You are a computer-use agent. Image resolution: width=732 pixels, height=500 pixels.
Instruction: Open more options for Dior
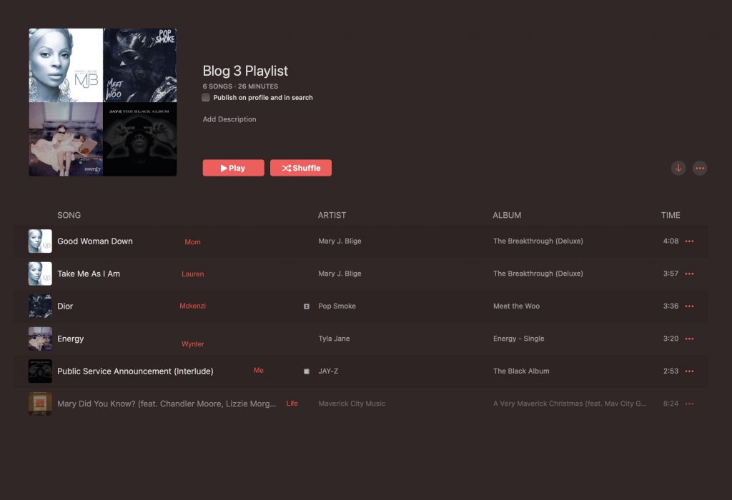pyautogui.click(x=689, y=306)
